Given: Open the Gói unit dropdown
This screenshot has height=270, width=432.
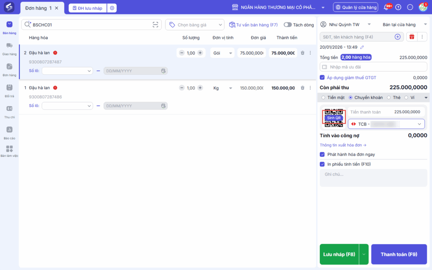Looking at the screenshot, I should pyautogui.click(x=222, y=53).
